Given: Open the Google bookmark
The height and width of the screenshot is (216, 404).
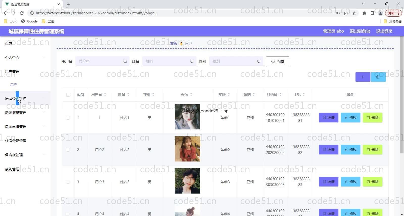Looking at the screenshot, I should tap(30, 21).
